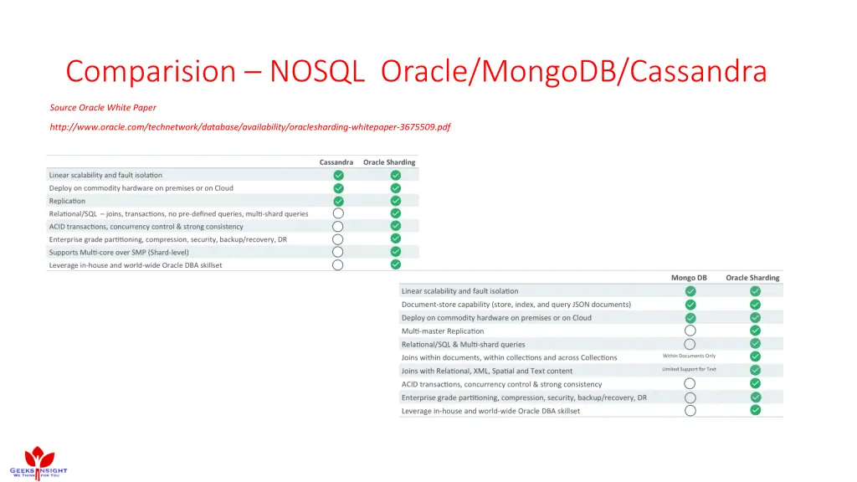857x482 pixels.
Task: Click Cassandra checkmark for Replication row
Action: tap(338, 201)
